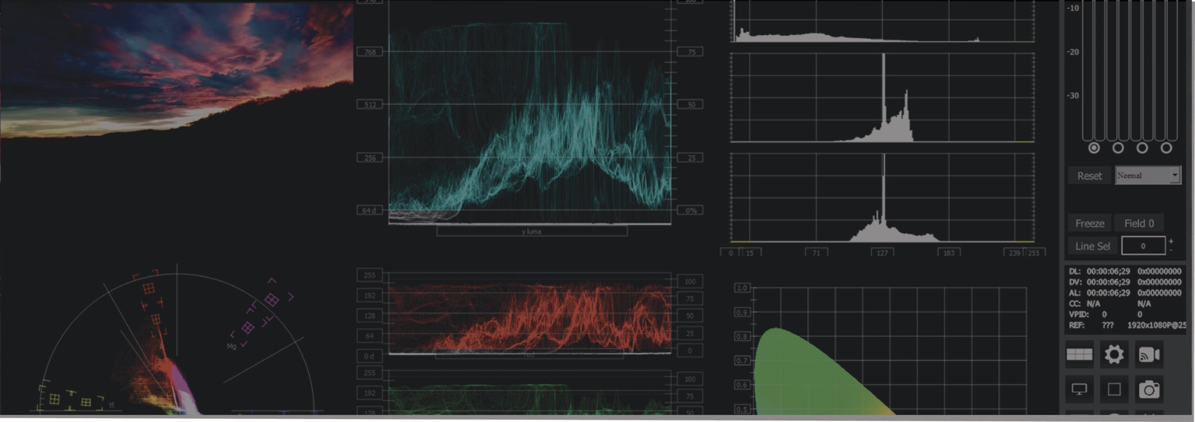The image size is (1195, 422).
Task: Click the monitor display icon
Action: [1080, 389]
